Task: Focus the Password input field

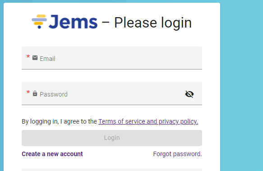Action: coord(112,93)
